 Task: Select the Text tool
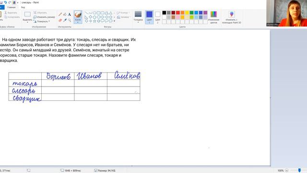point(70,14)
